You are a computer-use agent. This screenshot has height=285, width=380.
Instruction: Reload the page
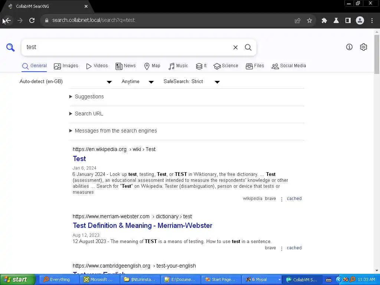32,21
